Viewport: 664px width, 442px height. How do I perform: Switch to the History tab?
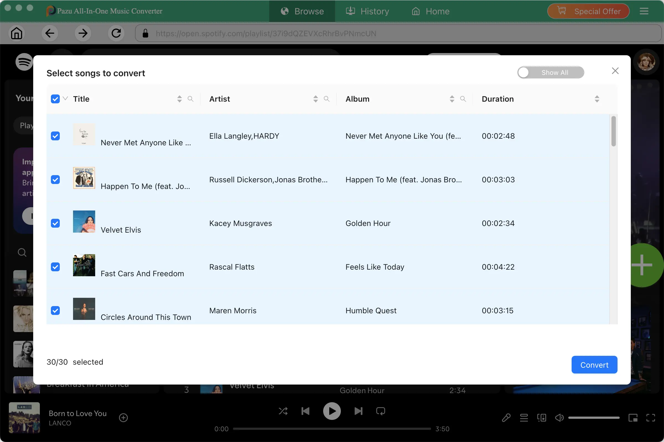(367, 11)
